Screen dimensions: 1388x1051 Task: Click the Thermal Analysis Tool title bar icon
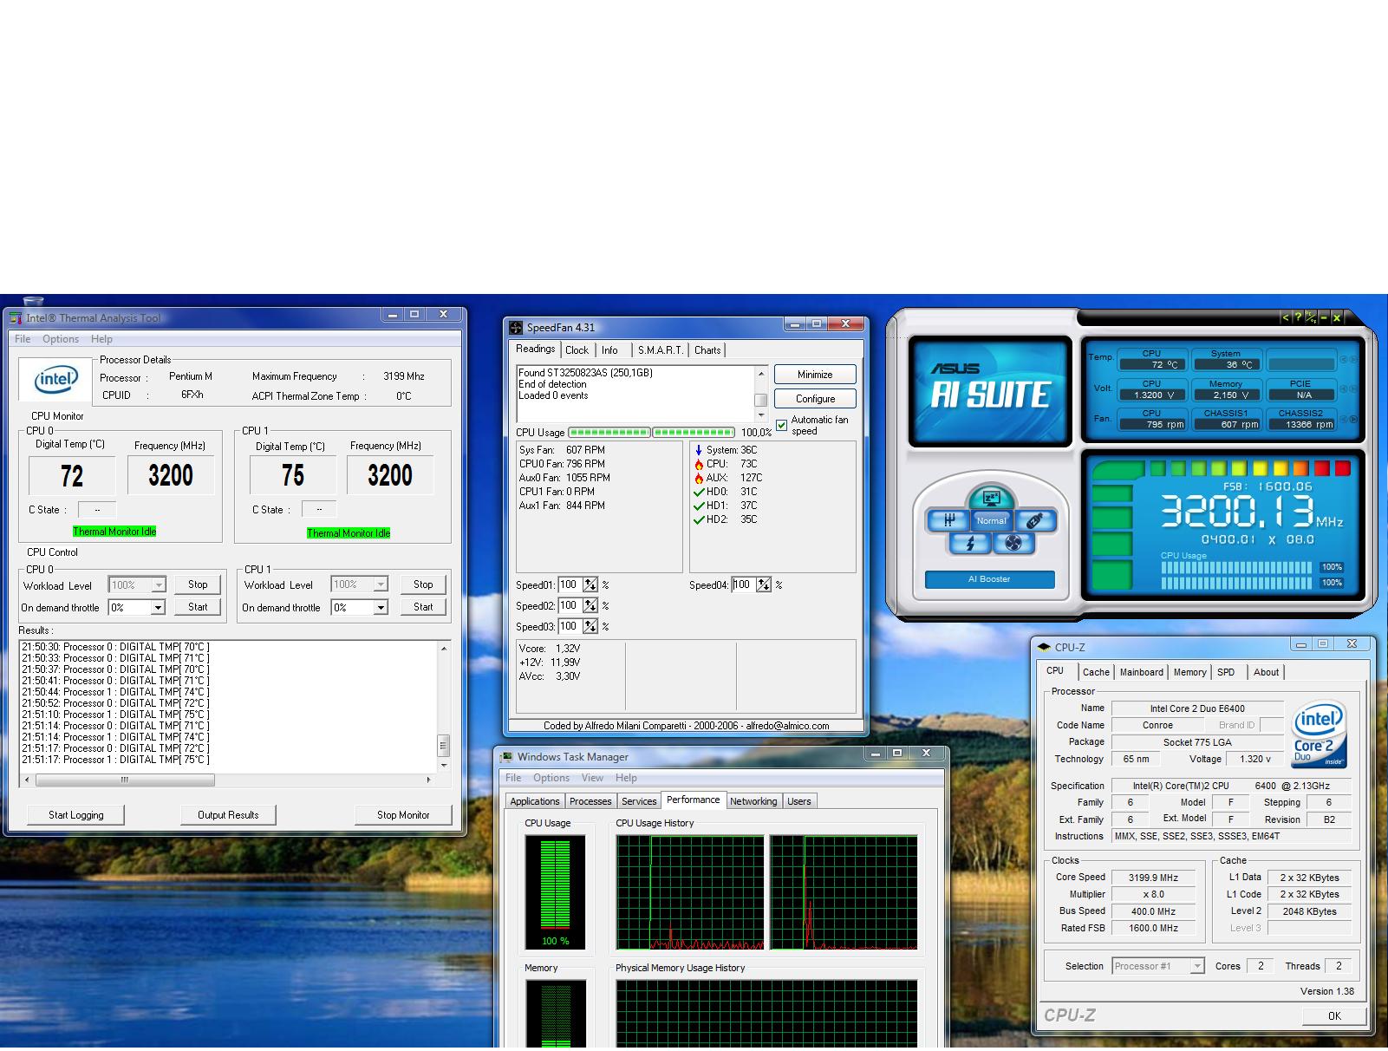(x=15, y=318)
